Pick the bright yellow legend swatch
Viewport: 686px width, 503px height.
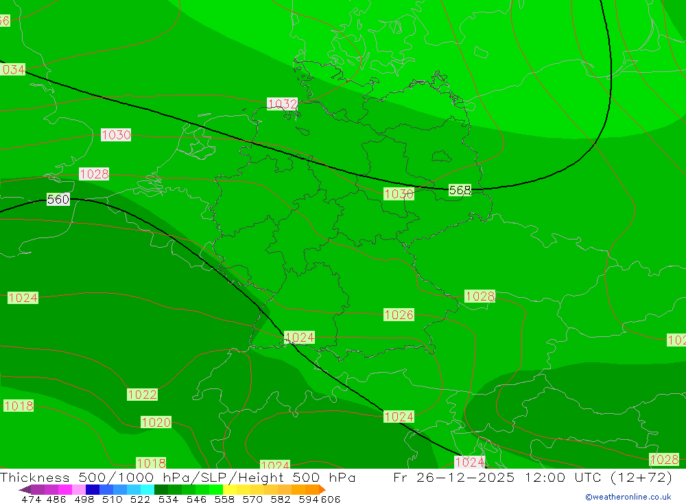(230, 489)
